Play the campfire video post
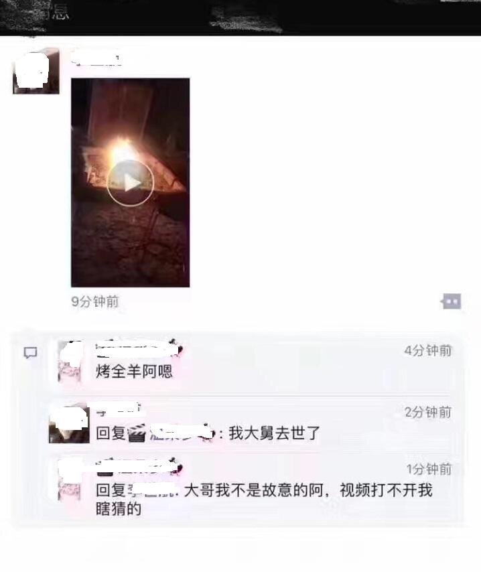This screenshot has height=572, width=481. click(x=130, y=183)
